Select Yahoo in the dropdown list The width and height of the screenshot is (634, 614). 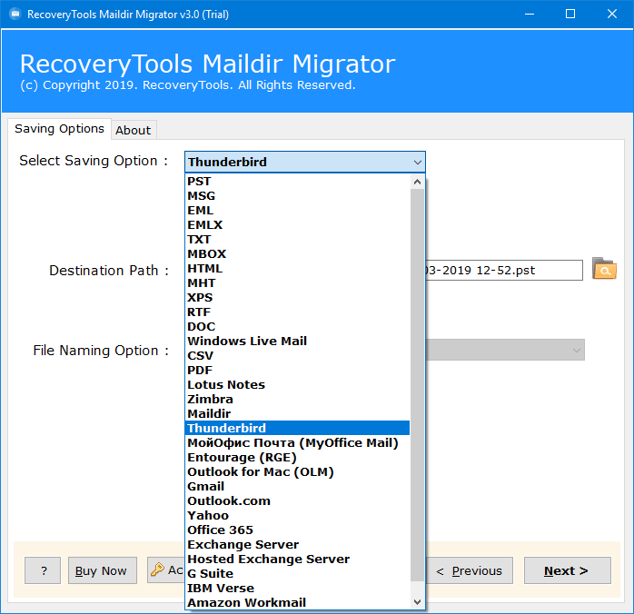(x=297, y=515)
